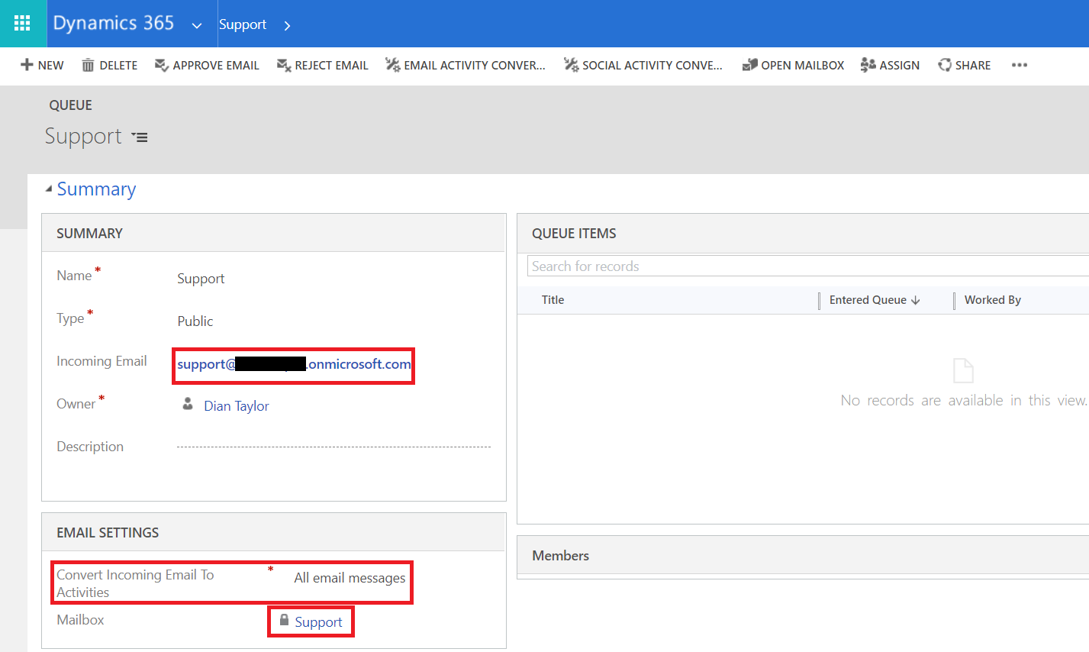This screenshot has width=1089, height=652.
Task: Click Email Activity Conversion Records icon
Action: pyautogui.click(x=392, y=65)
